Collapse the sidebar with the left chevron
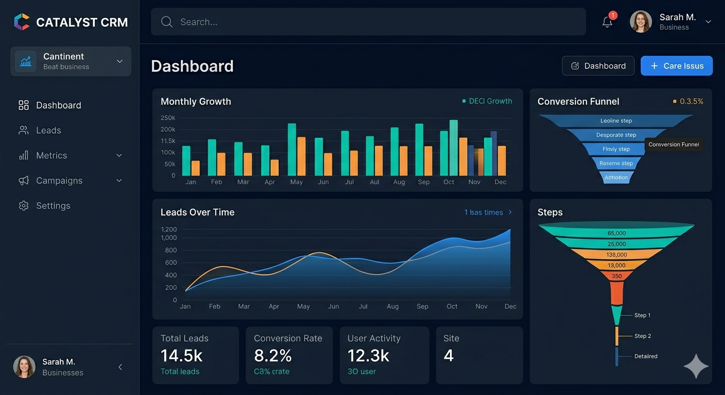The width and height of the screenshot is (725, 395). click(120, 367)
